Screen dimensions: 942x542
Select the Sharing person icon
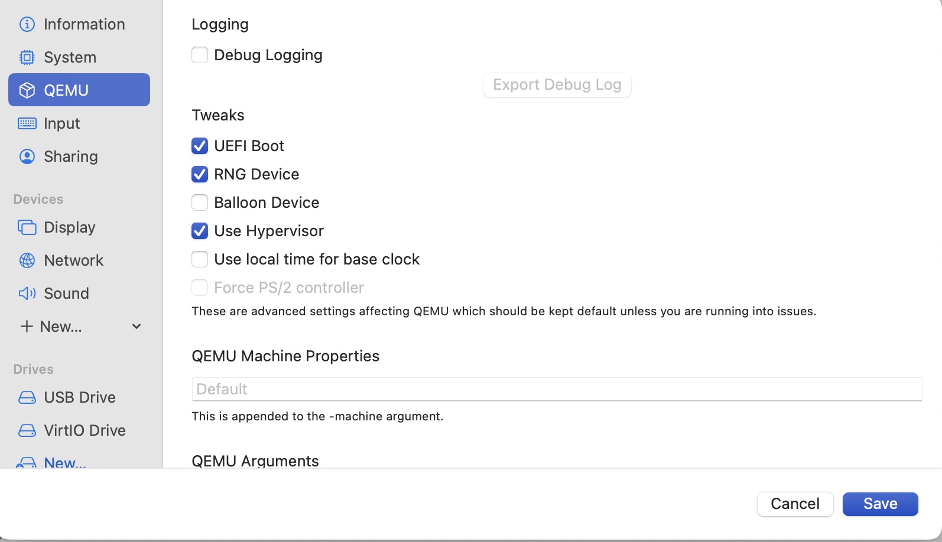tap(27, 156)
